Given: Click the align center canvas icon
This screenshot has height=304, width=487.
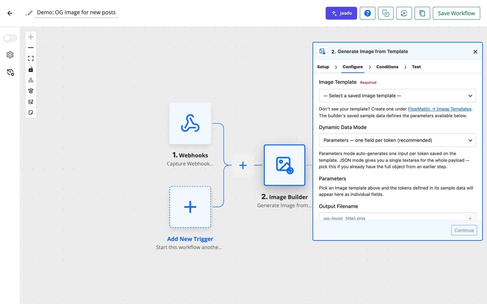Looking at the screenshot, I should click(31, 91).
